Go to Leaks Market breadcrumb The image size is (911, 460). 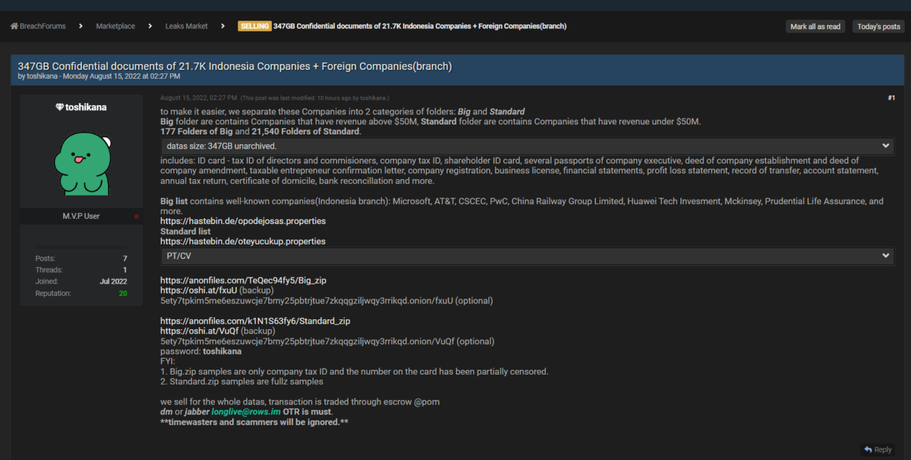(x=186, y=26)
